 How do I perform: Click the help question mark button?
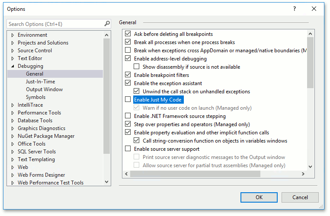(295, 9)
